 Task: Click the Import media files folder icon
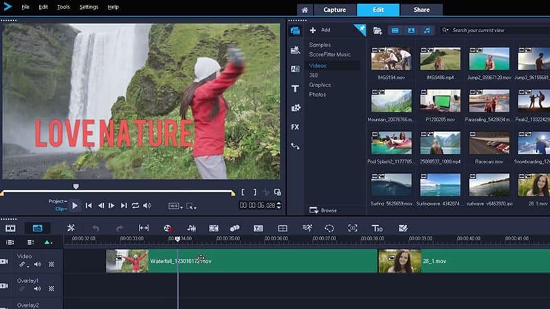[377, 30]
